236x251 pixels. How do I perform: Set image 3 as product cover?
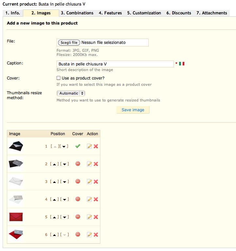78,181
